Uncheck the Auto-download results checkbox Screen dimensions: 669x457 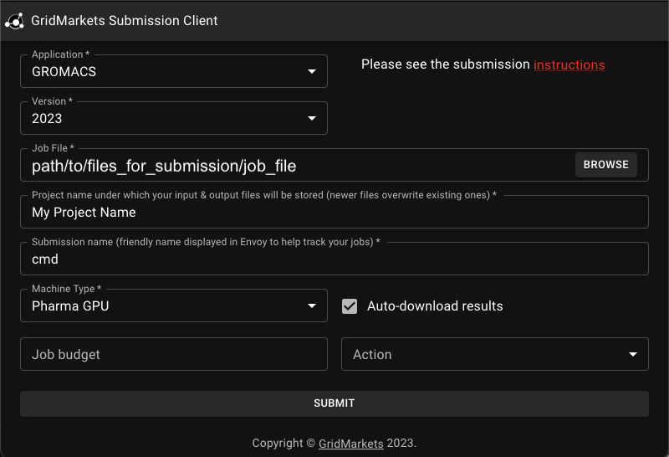point(350,306)
